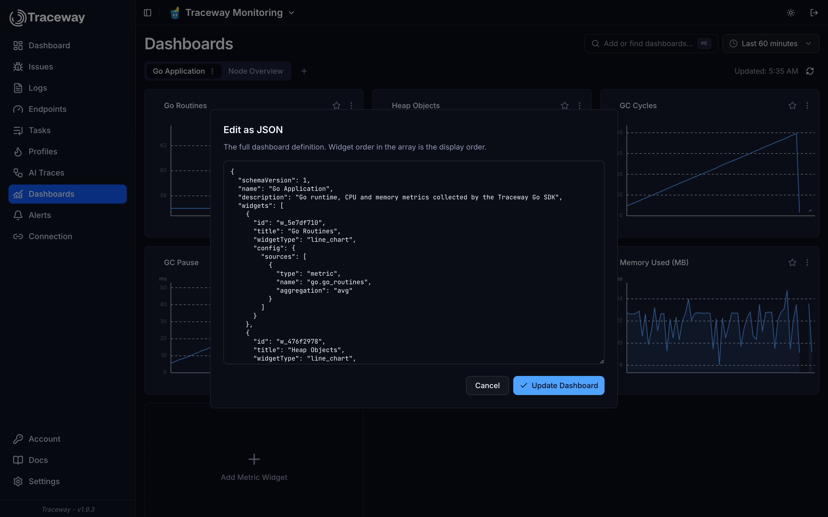Open the Account page
The width and height of the screenshot is (828, 517).
coord(67,439)
